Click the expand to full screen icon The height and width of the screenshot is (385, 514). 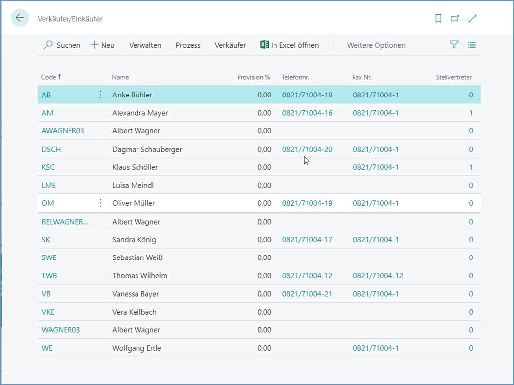point(472,19)
